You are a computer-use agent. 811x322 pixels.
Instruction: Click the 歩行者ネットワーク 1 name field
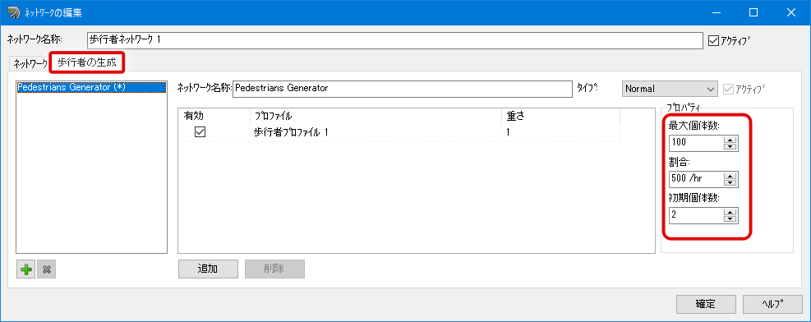395,39
